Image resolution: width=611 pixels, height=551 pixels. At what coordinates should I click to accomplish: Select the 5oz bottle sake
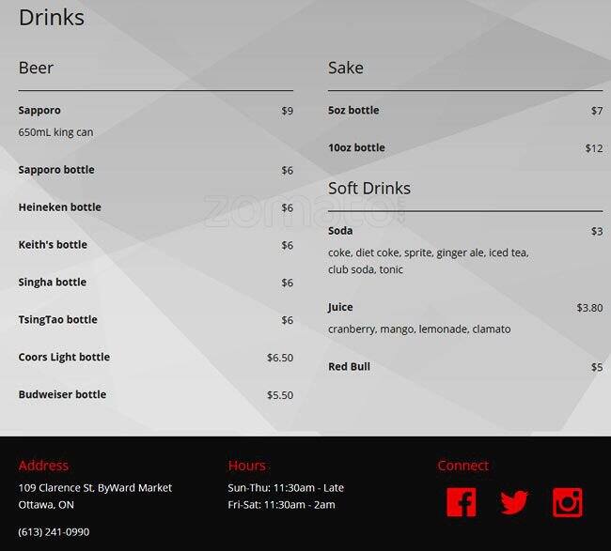353,111
